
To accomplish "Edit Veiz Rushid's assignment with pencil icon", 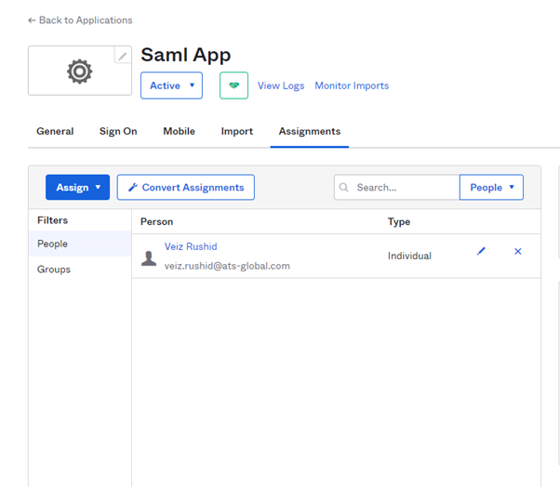I will [x=481, y=252].
